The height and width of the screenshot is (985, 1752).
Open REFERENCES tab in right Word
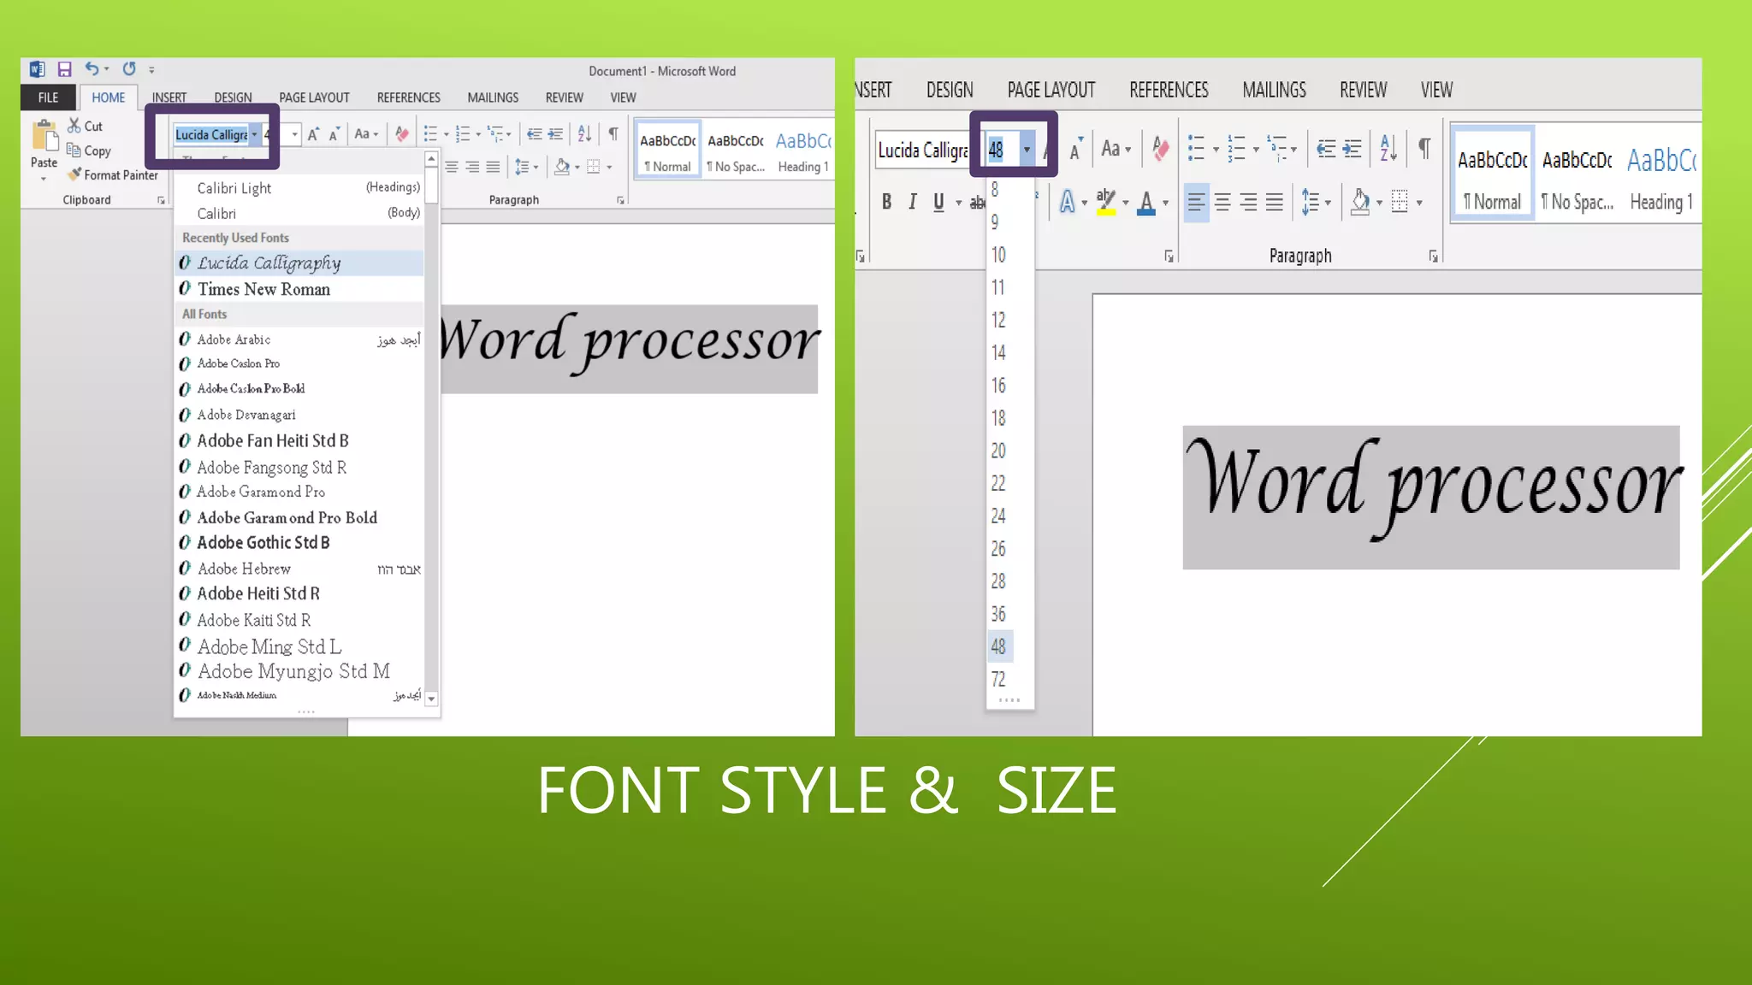coord(1169,90)
